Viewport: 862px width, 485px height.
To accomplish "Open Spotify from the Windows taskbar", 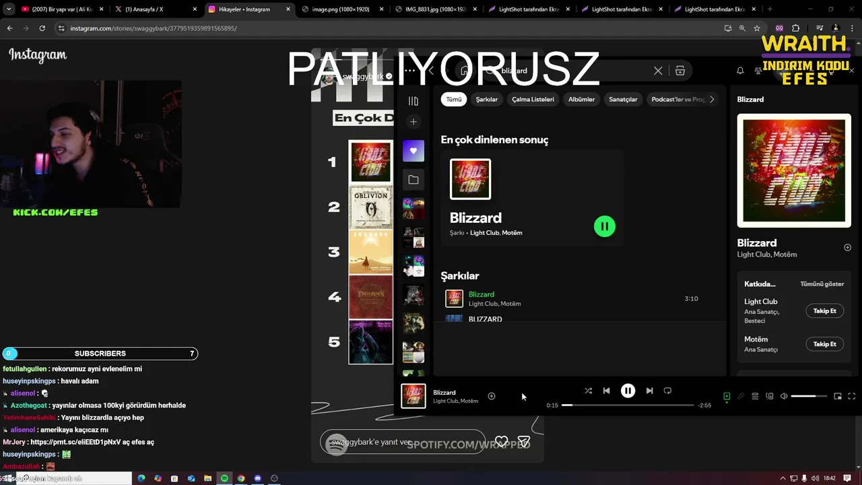I will point(224,478).
